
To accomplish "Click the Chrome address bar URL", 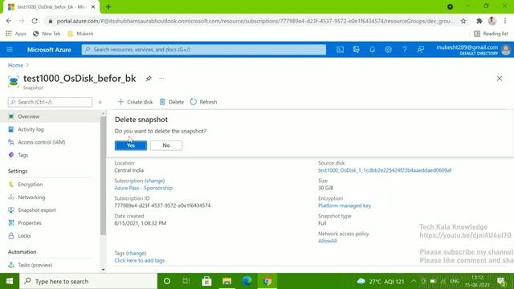I will tap(255, 21).
